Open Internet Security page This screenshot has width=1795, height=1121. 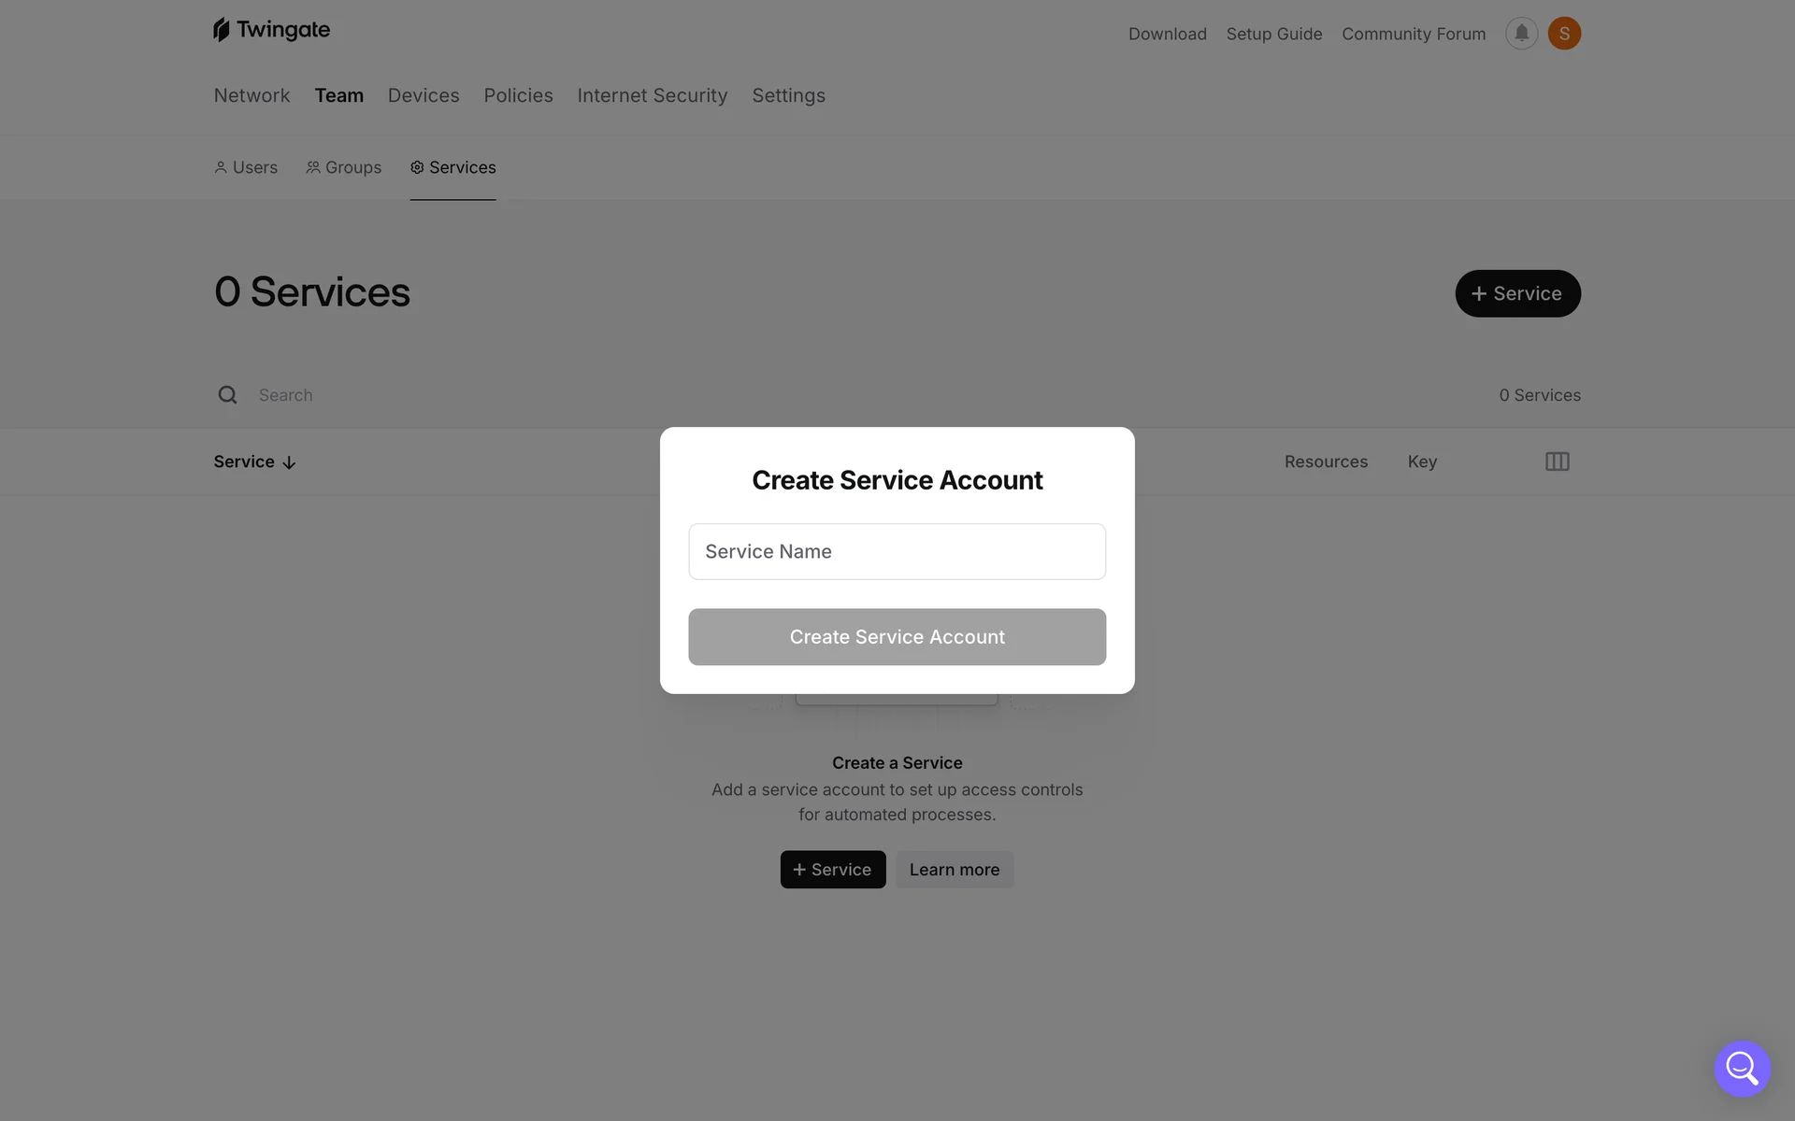point(652,95)
